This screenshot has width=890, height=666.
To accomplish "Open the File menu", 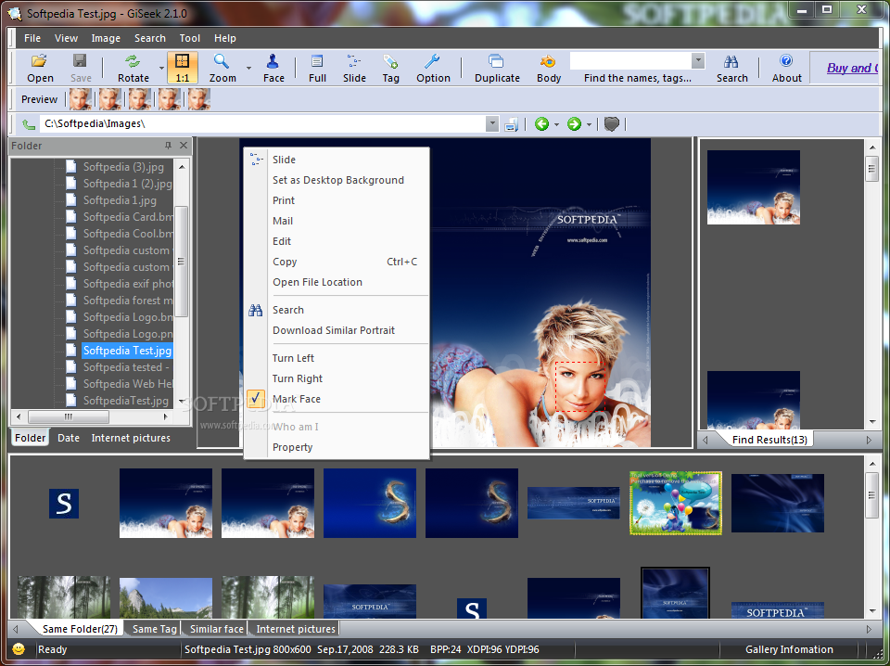I will tap(32, 38).
